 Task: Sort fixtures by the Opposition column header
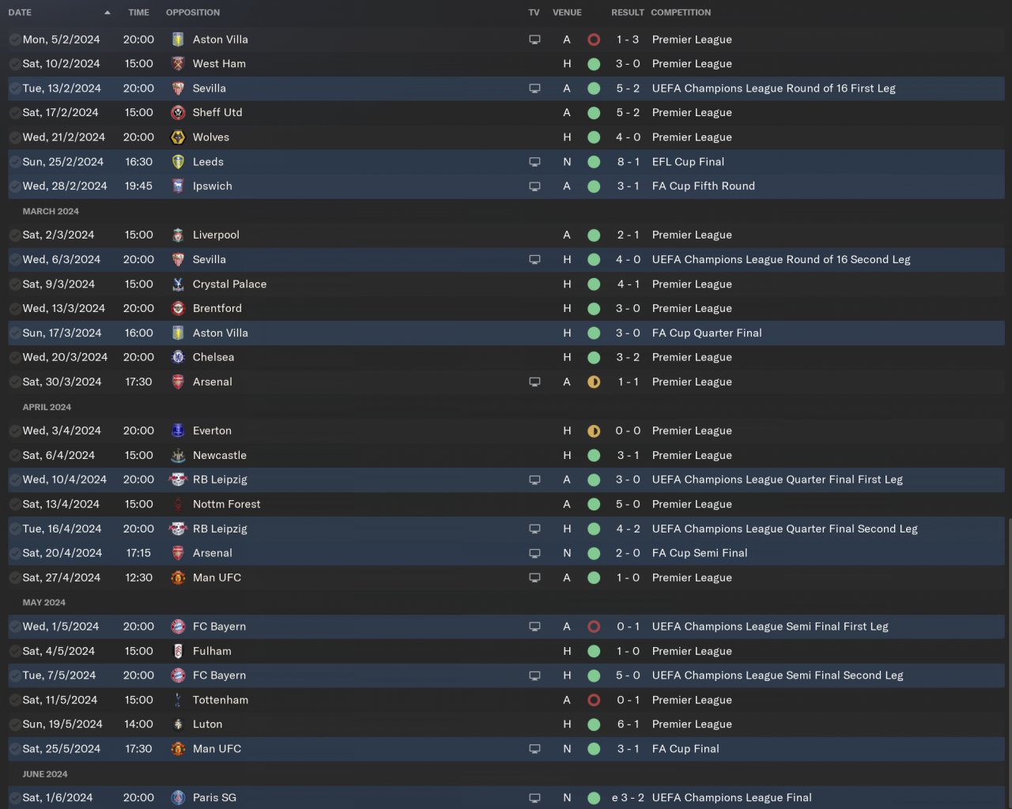(x=193, y=13)
